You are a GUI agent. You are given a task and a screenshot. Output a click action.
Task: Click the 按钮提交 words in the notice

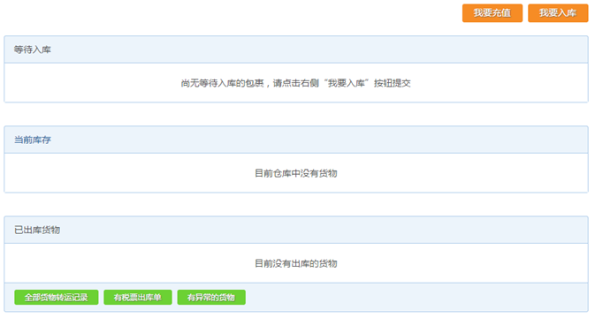[393, 83]
